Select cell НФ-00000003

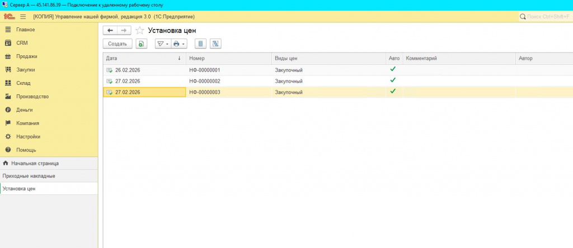coord(229,92)
